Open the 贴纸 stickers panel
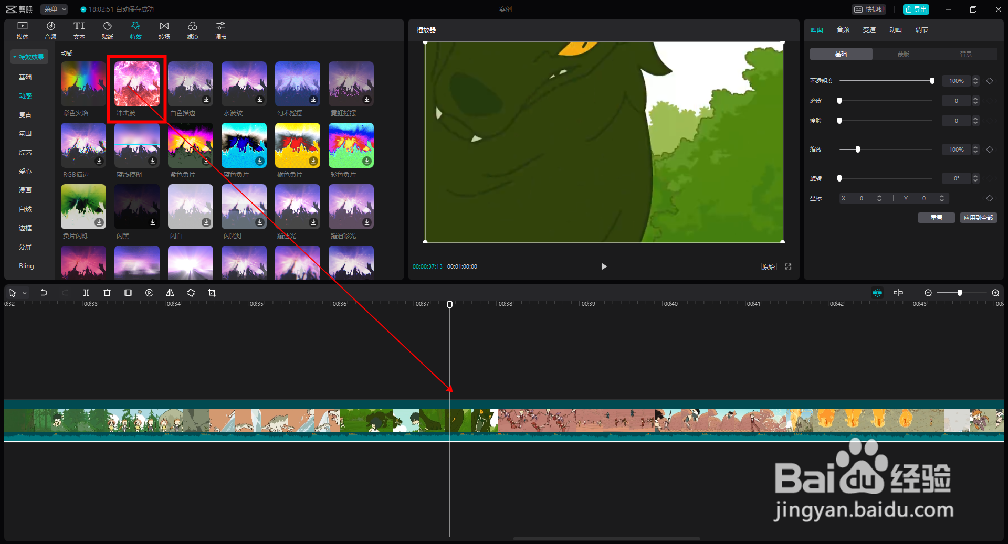Viewport: 1008px width, 544px height. (x=108, y=30)
